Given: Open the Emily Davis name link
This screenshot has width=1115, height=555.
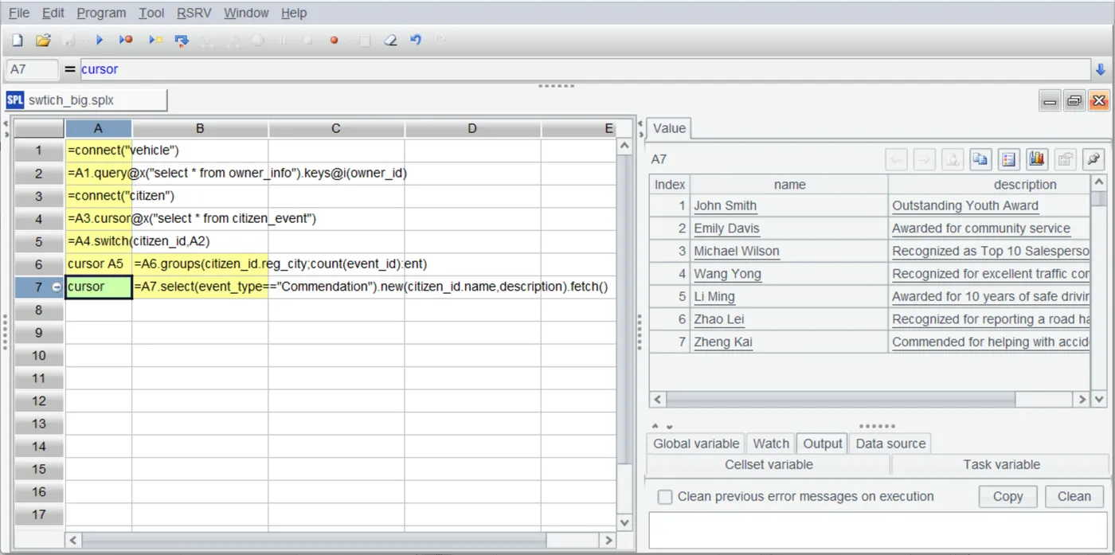Looking at the screenshot, I should click(x=726, y=229).
